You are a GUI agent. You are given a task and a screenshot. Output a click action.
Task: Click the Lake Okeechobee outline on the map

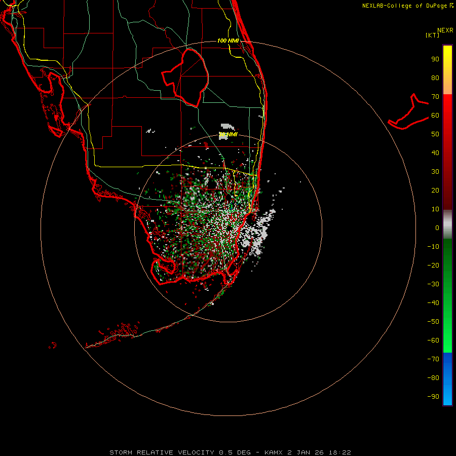point(185,78)
